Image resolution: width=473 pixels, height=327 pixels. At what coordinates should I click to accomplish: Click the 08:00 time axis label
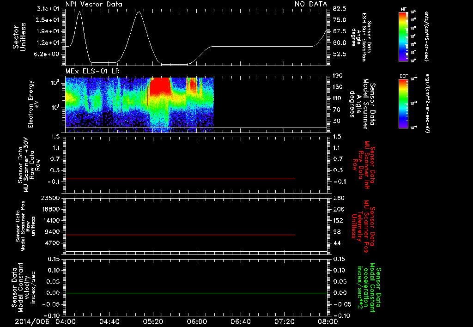(x=328, y=321)
